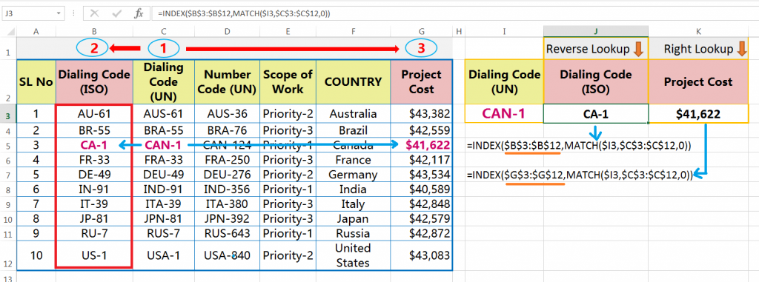This screenshot has height=282, width=759.
Task: Select column C header
Action: tap(164, 31)
